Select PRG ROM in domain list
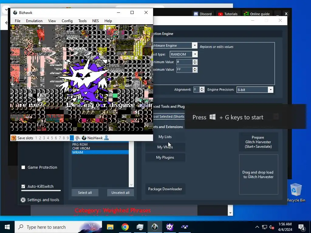 coord(100,144)
